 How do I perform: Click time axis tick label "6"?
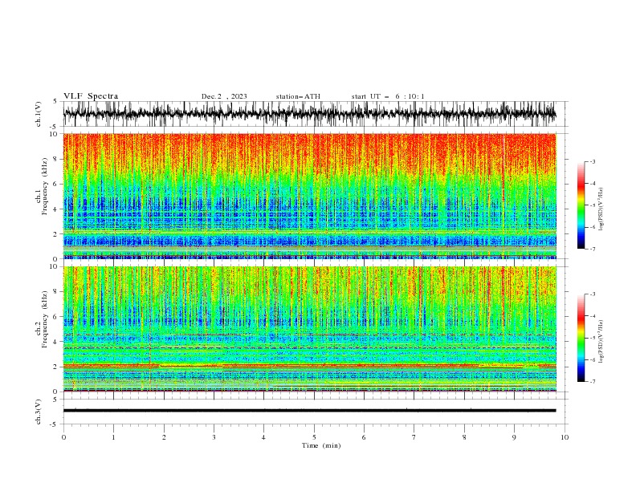point(364,437)
